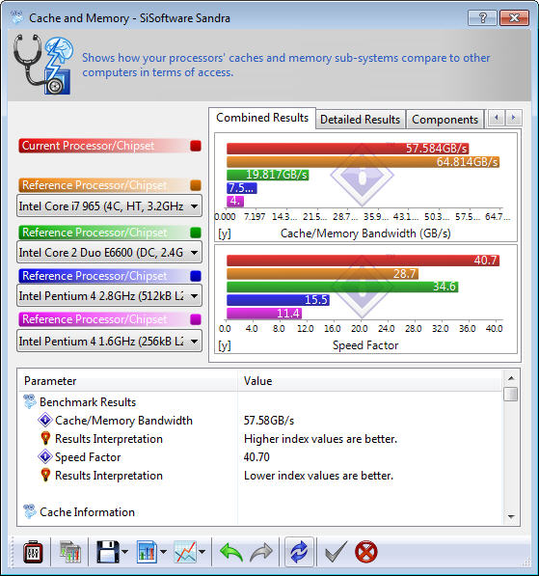Toggle the magenta reference processor color square
This screenshot has width=539, height=576.
196,319
